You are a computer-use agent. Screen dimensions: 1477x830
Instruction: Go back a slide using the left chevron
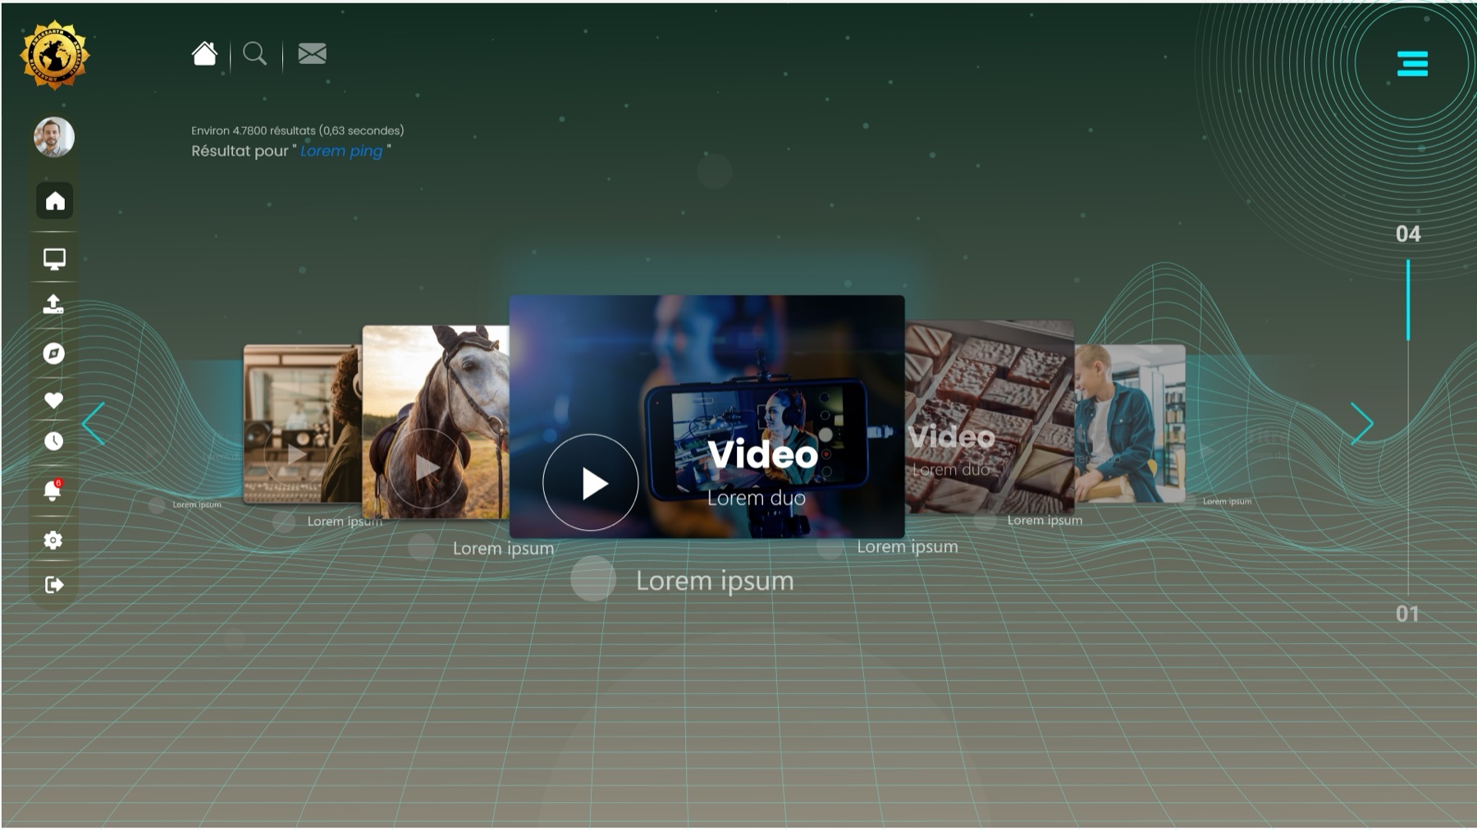[93, 423]
